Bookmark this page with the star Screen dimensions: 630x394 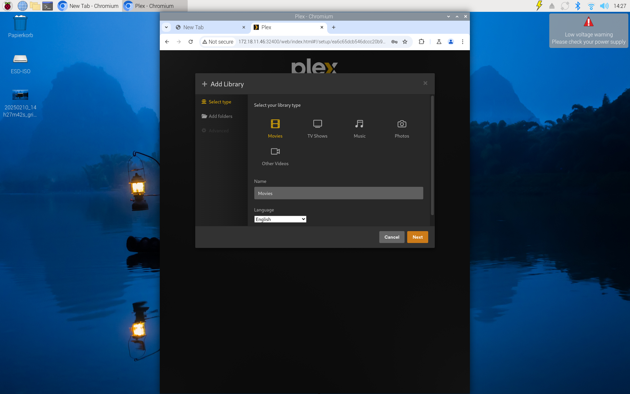(405, 42)
